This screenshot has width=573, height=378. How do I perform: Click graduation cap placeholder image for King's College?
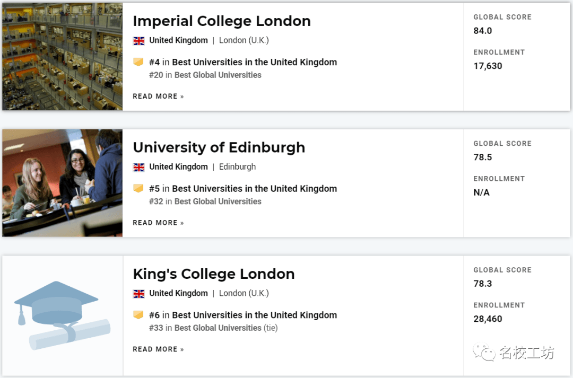coord(63,315)
